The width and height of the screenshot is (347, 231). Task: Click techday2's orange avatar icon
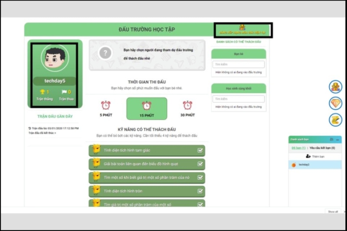click(x=294, y=165)
